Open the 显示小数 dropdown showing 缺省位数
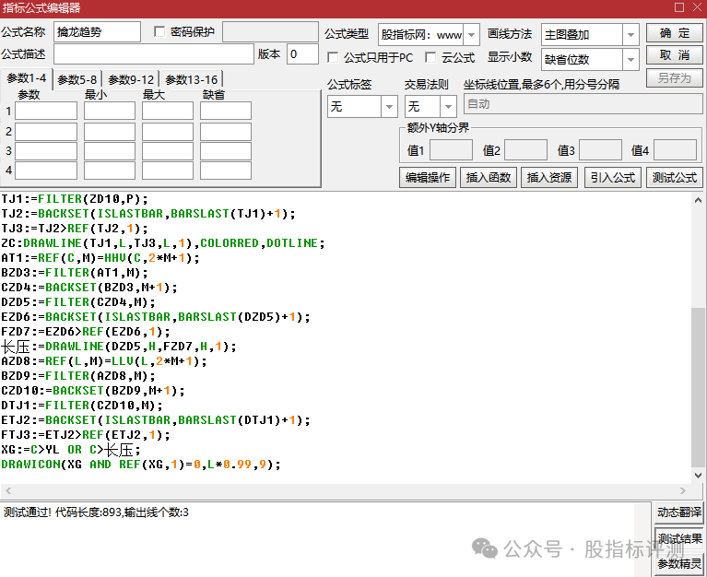 pos(630,60)
